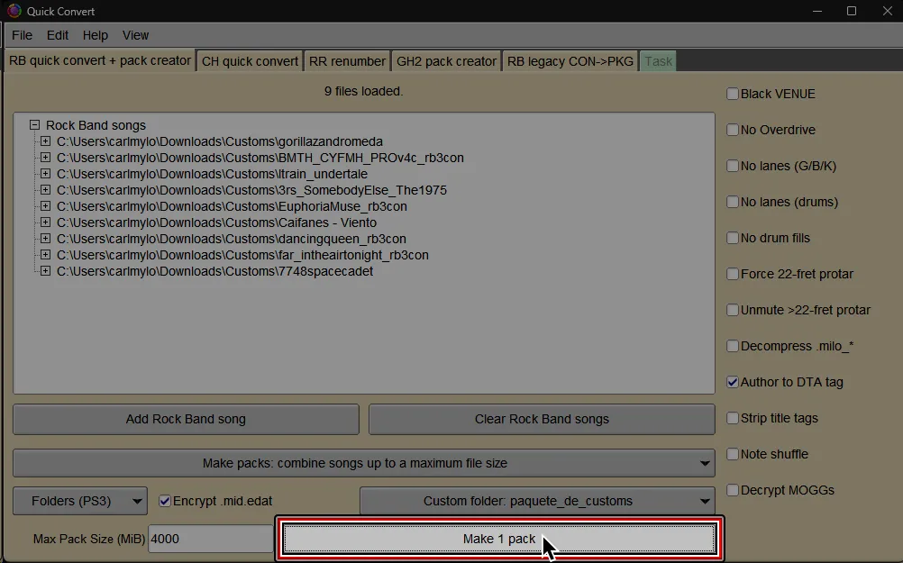This screenshot has width=903, height=563.
Task: Switch to the CH quick convert tab
Action: [x=248, y=60]
